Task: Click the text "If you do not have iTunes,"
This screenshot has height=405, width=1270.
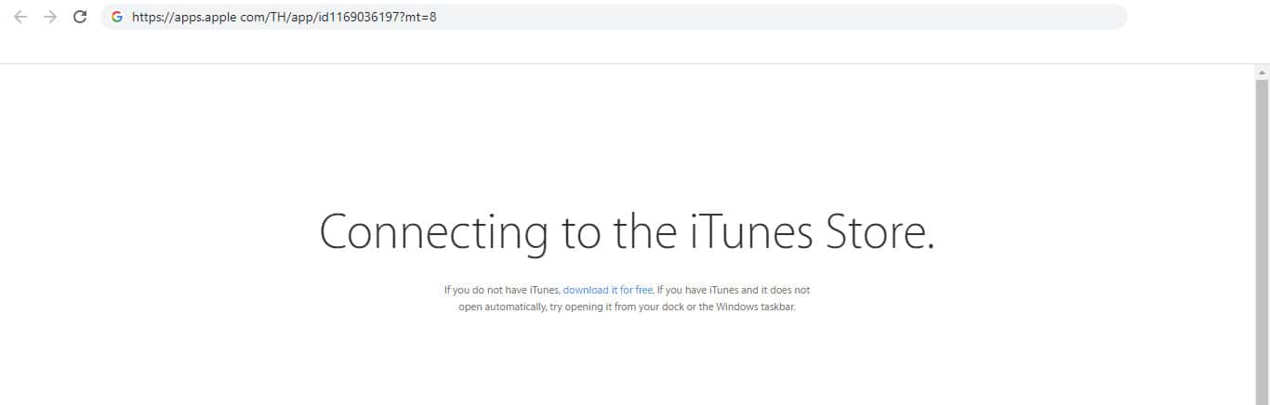Action: click(502, 290)
